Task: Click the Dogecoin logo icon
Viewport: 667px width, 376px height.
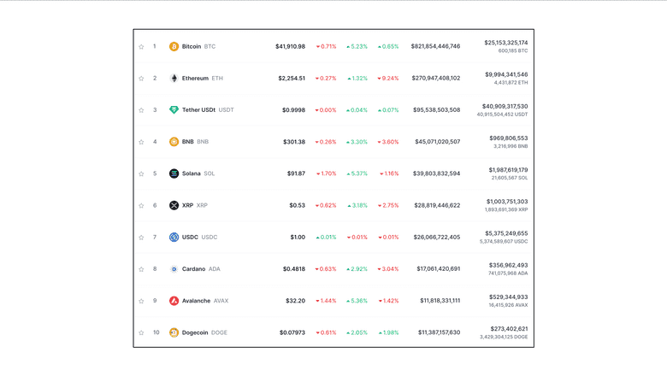Action: pyautogui.click(x=174, y=332)
